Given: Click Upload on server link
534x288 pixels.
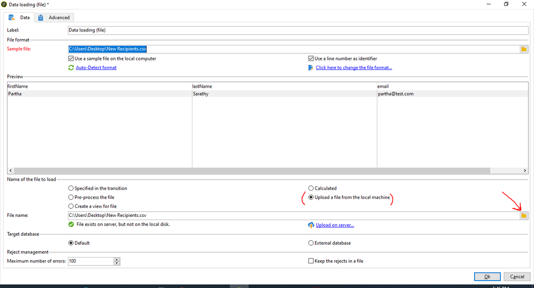Looking at the screenshot, I should [x=335, y=225].
